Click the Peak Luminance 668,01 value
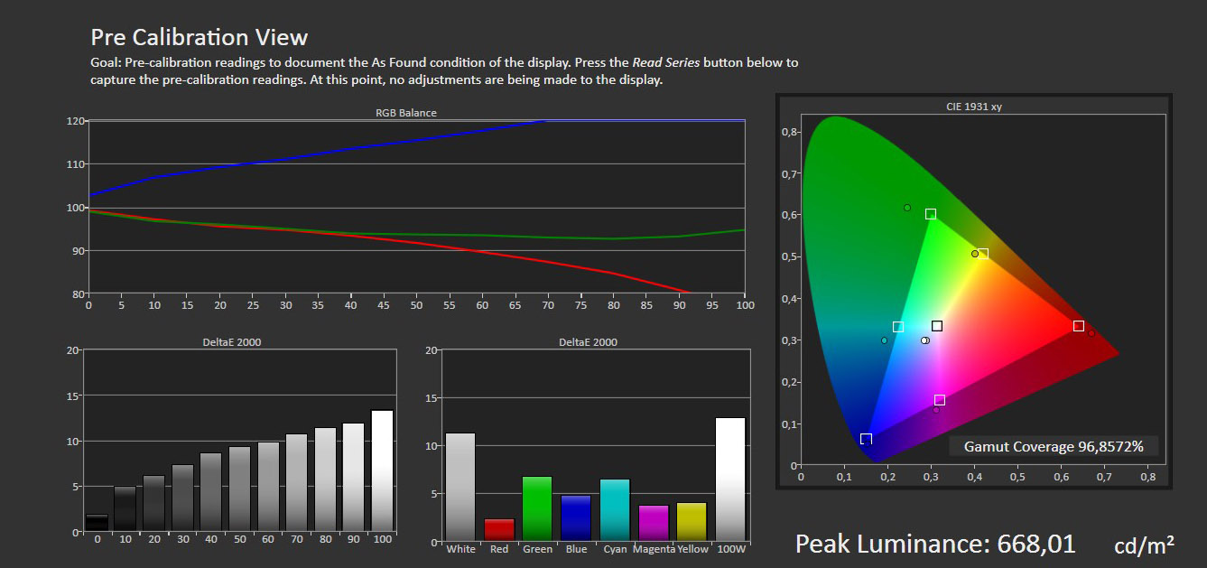 pos(935,544)
